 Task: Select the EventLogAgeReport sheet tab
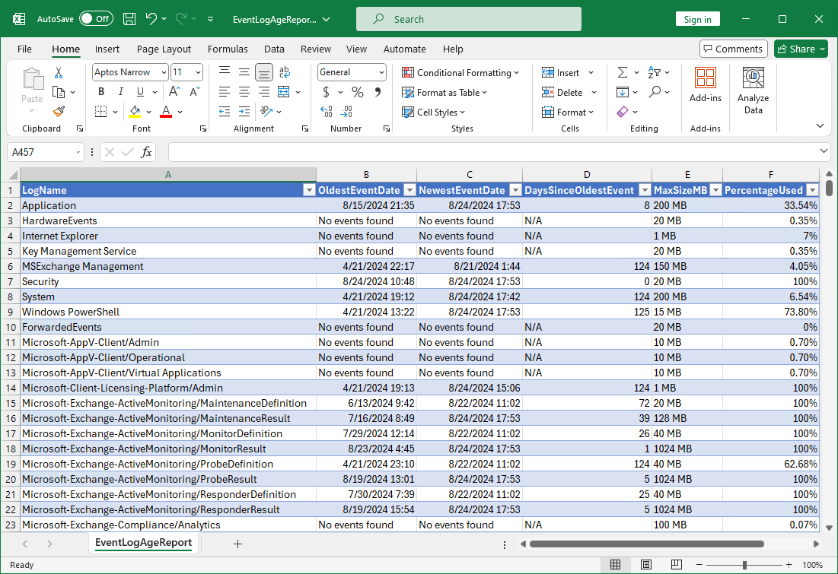tap(143, 543)
